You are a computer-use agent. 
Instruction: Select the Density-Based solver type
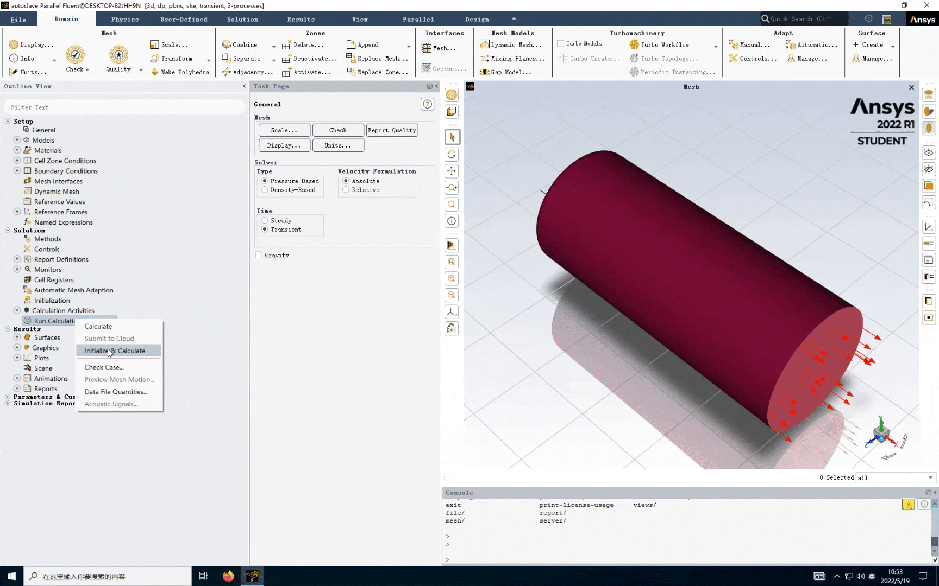(x=265, y=190)
